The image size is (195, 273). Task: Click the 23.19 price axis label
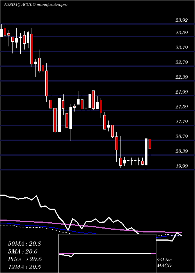pyautogui.click(x=182, y=47)
